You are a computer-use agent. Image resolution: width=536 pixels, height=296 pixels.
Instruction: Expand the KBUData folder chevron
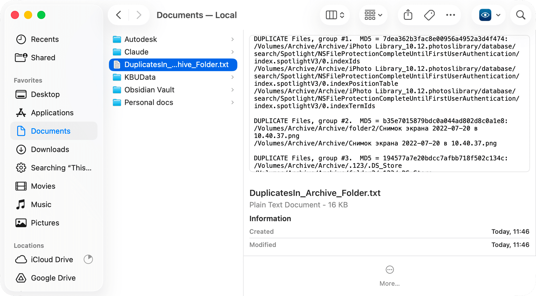[x=232, y=77]
